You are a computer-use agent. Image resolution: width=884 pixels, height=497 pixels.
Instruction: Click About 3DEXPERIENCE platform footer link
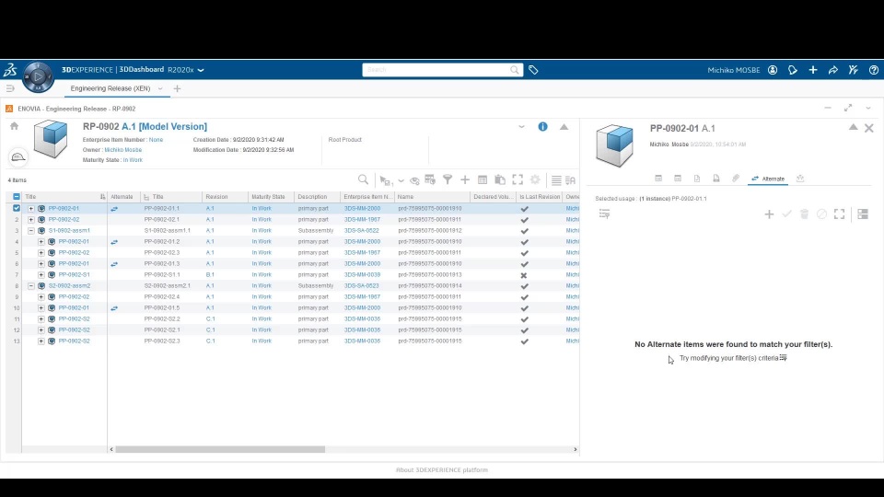(x=442, y=470)
